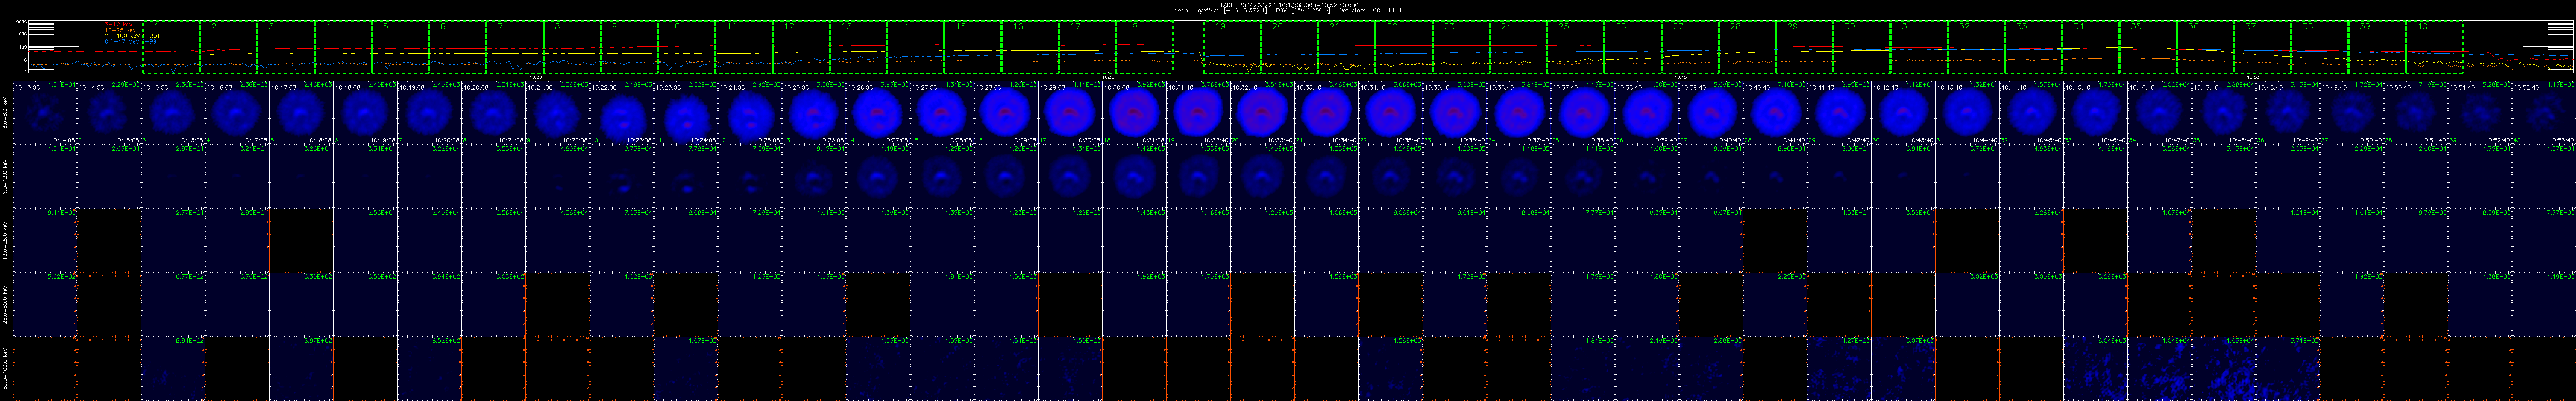Open the 3.0-6.0 keV image starting 10:30:08
2576x401 pixels.
point(1134,113)
